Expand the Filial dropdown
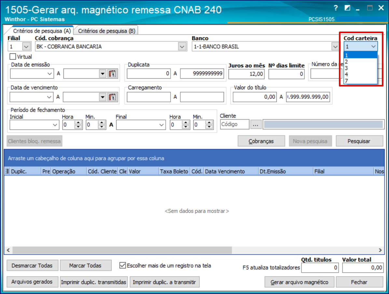 click(26, 47)
